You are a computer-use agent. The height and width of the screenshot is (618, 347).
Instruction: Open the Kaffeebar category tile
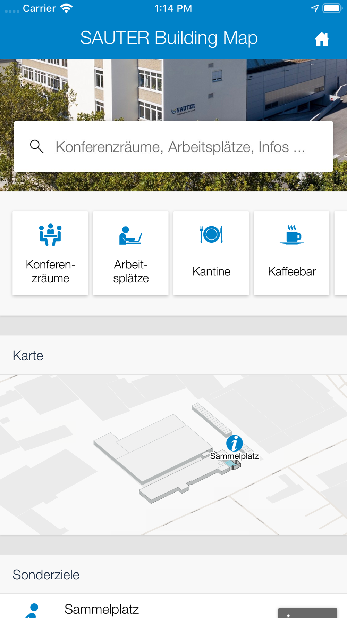[292, 253]
